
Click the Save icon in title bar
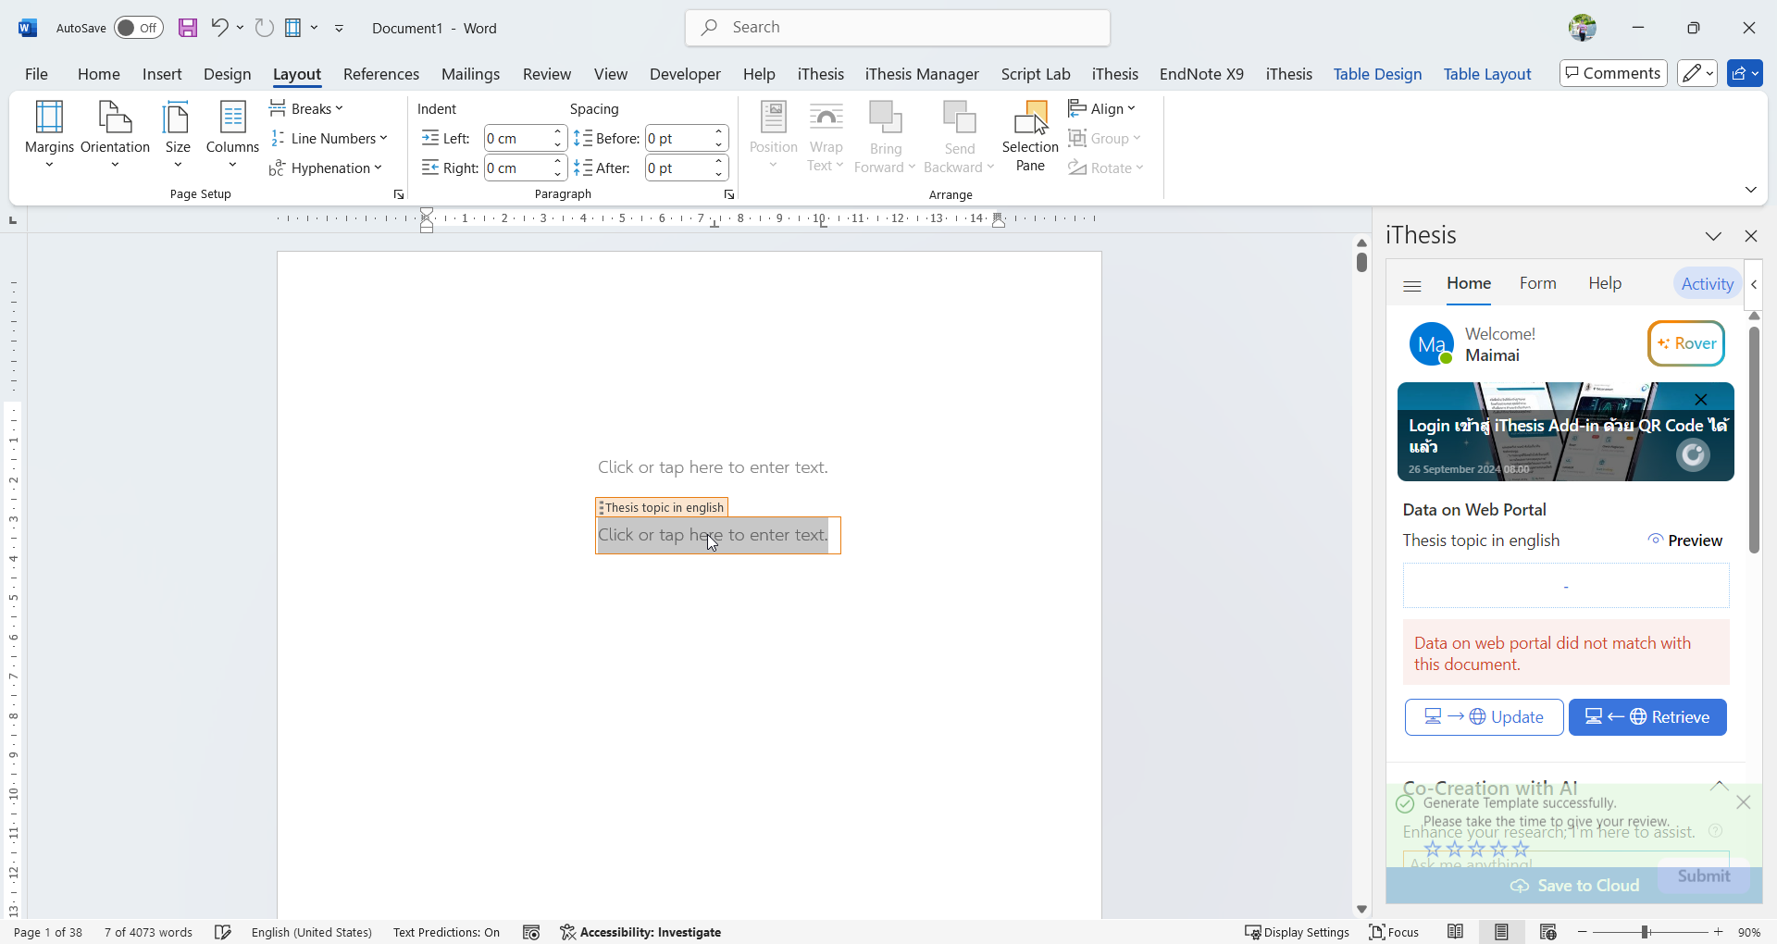[x=188, y=28]
